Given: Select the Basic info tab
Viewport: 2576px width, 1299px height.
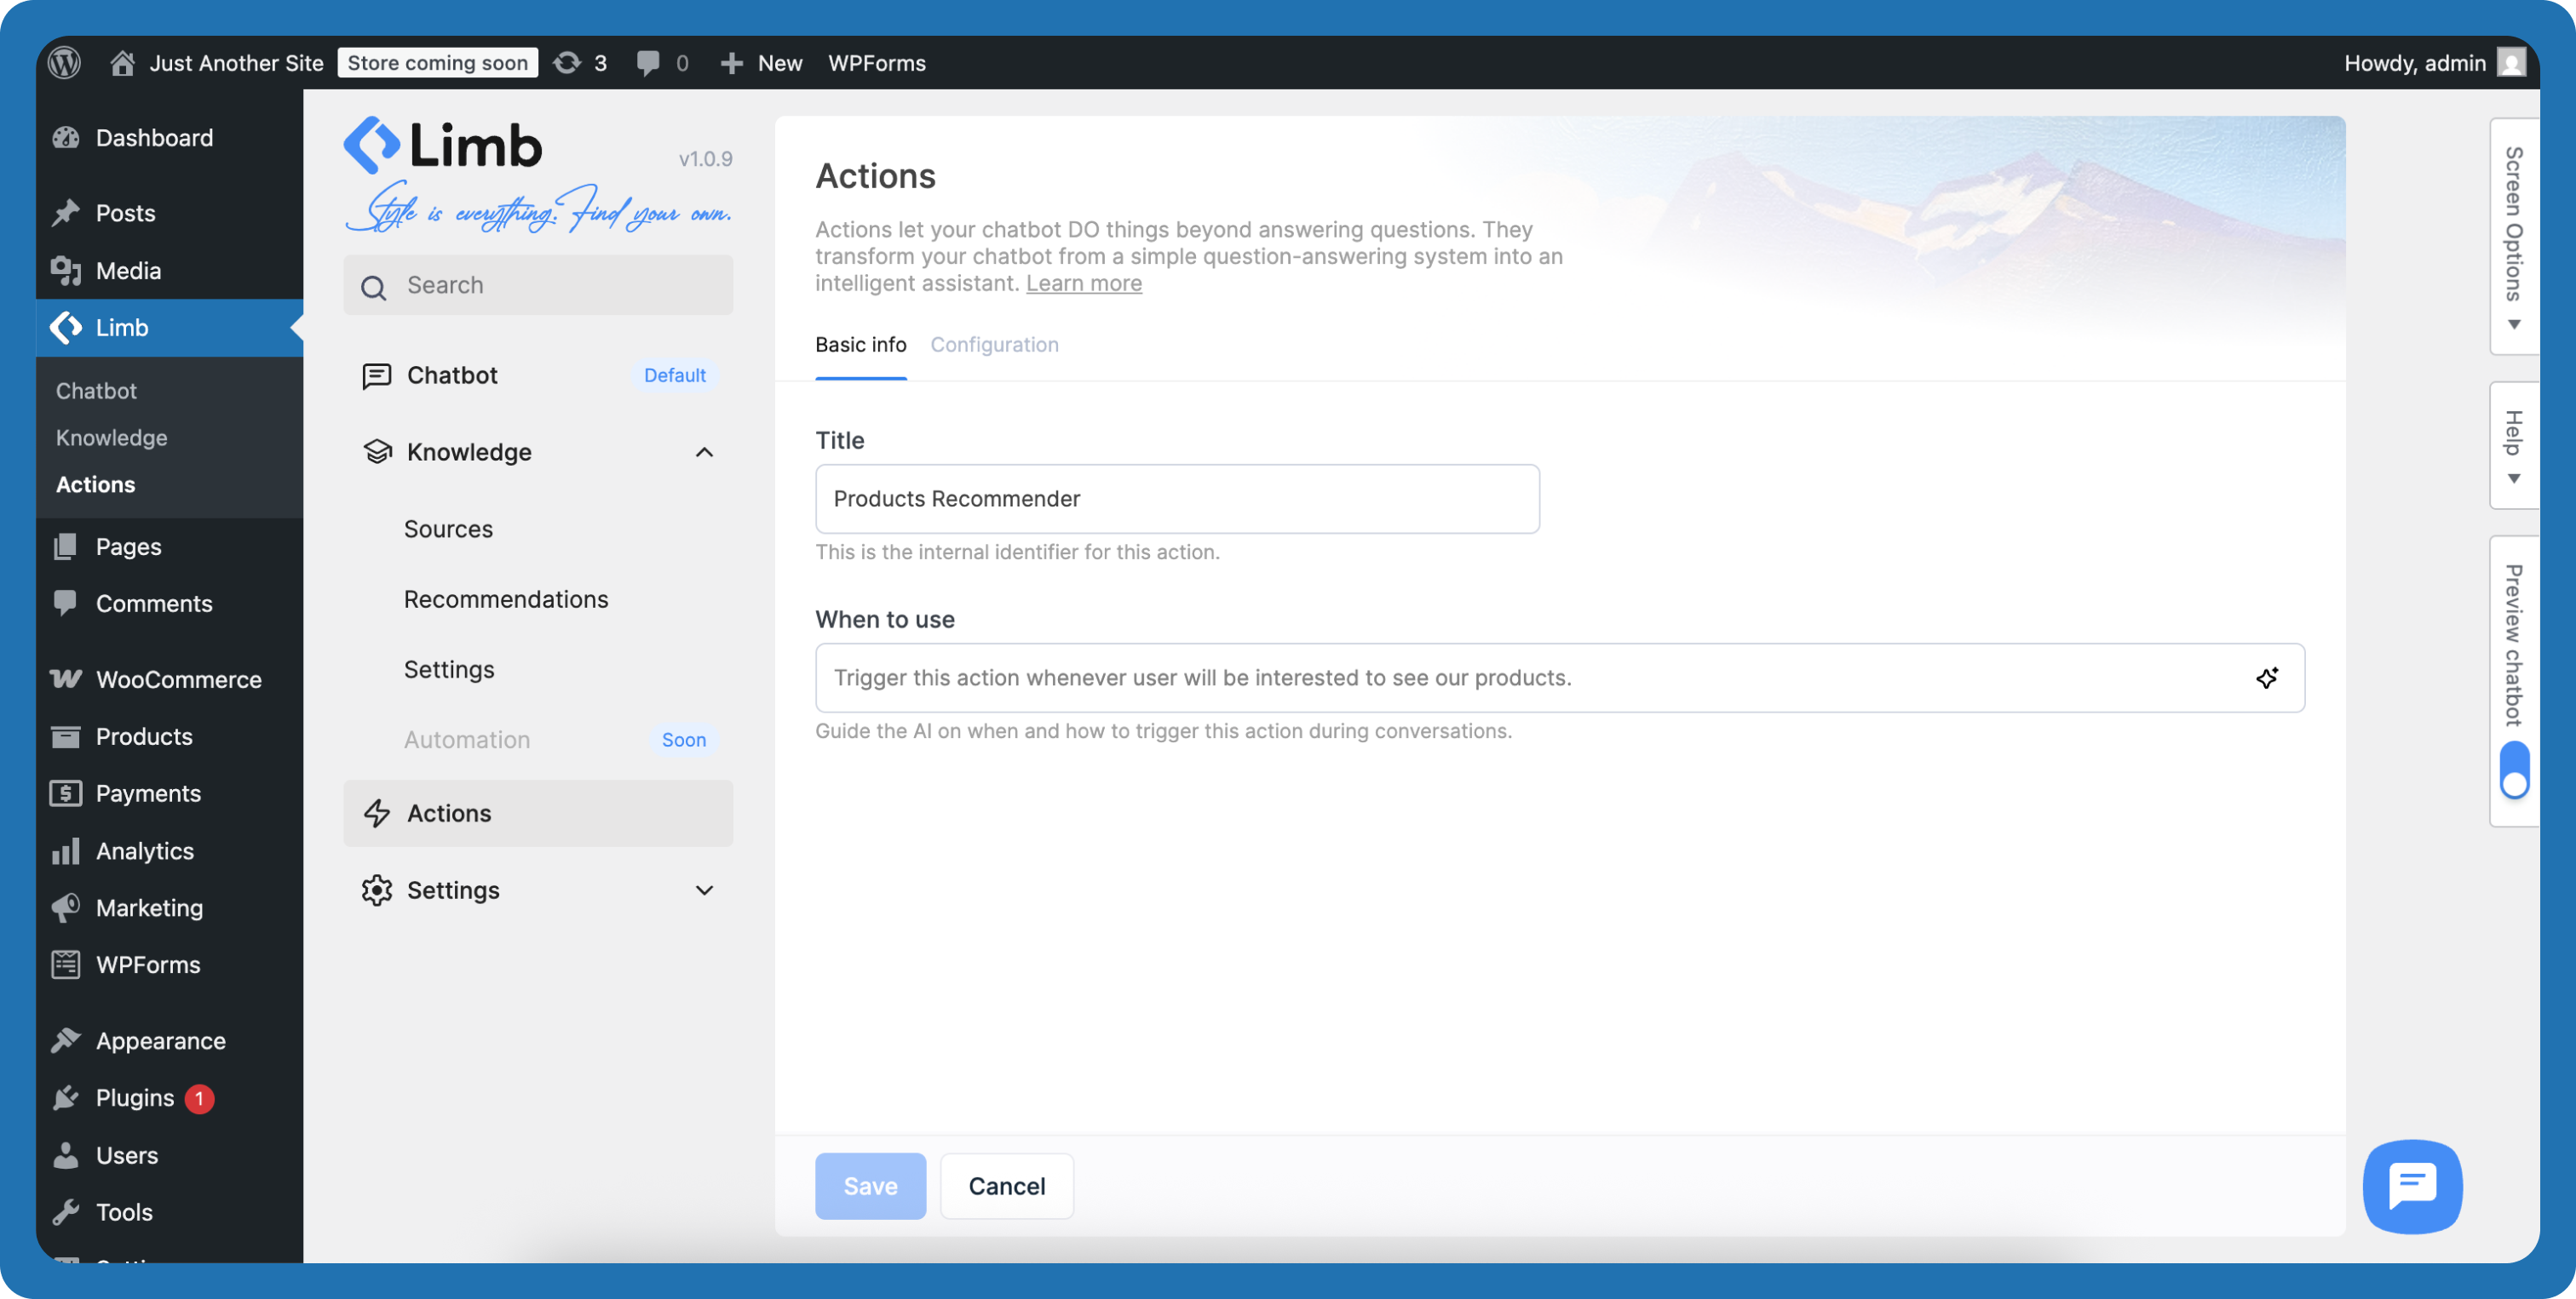Looking at the screenshot, I should point(860,344).
